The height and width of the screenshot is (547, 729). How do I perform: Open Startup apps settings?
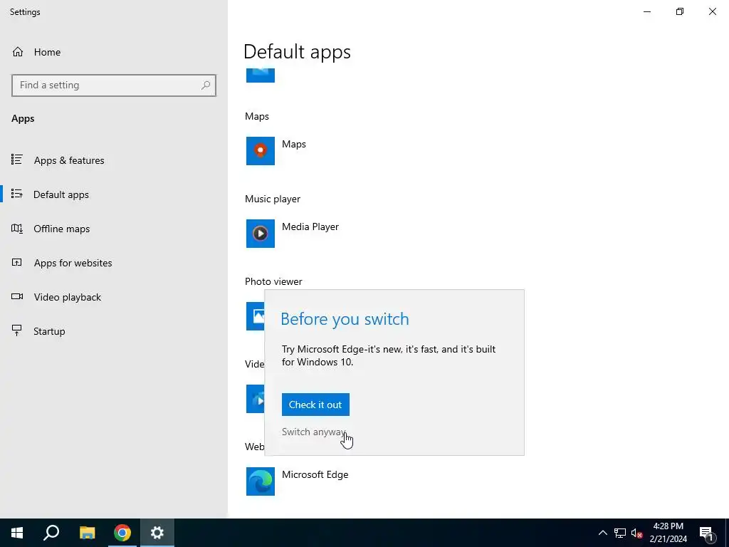(49, 331)
